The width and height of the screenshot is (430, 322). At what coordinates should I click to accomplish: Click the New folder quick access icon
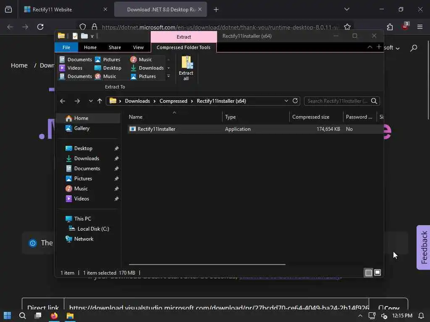(84, 36)
